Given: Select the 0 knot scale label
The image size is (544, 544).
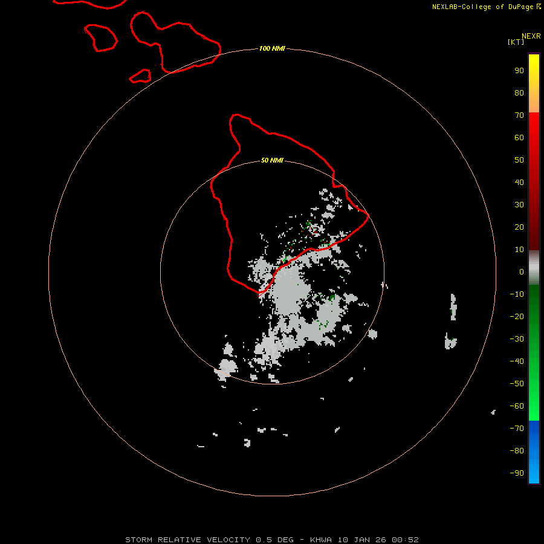Looking at the screenshot, I should point(522,272).
